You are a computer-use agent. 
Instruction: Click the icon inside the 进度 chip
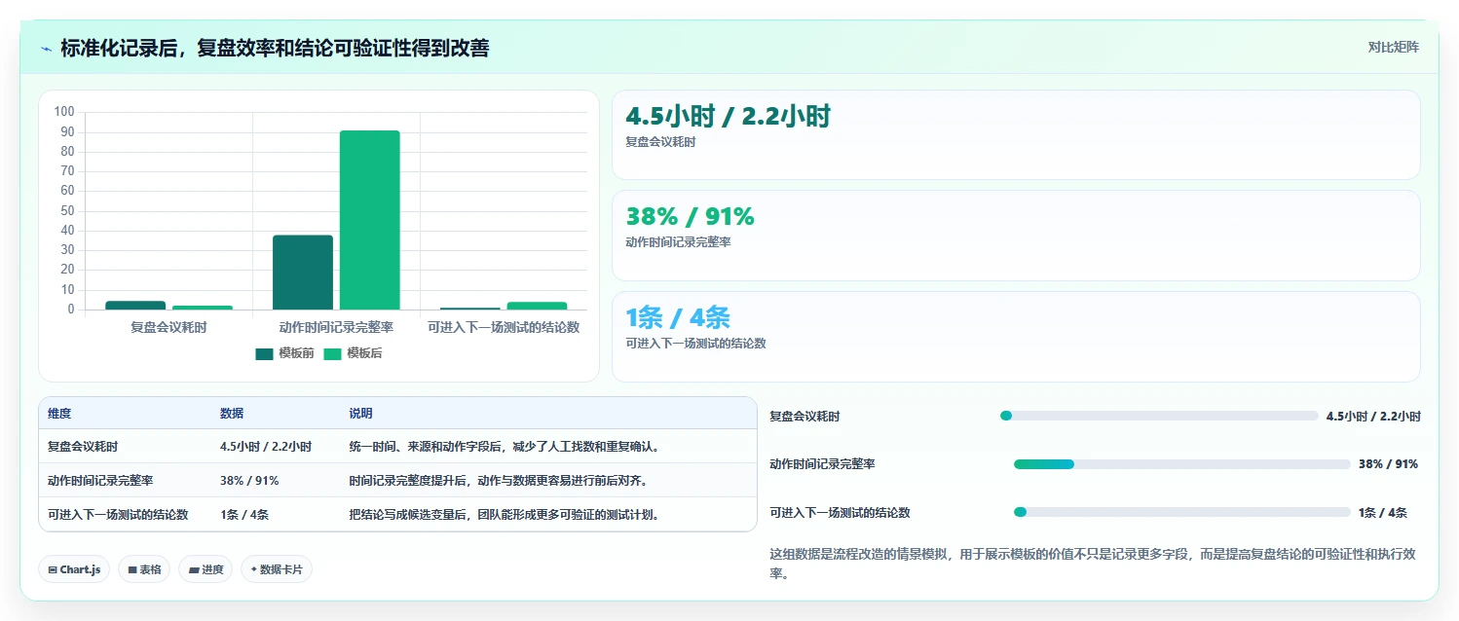tap(194, 570)
